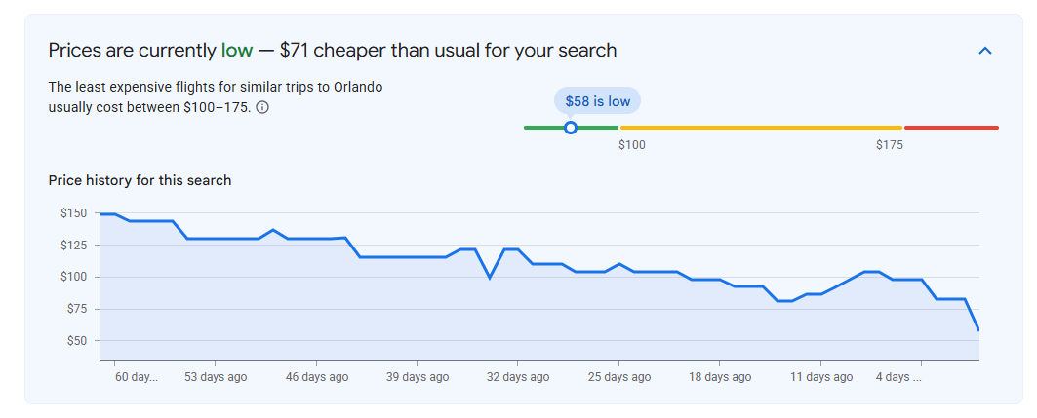
Task: Click the '53 days ago' axis label
Action: pyautogui.click(x=216, y=377)
